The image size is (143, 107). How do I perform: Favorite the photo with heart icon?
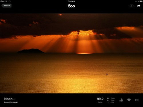(129, 100)
